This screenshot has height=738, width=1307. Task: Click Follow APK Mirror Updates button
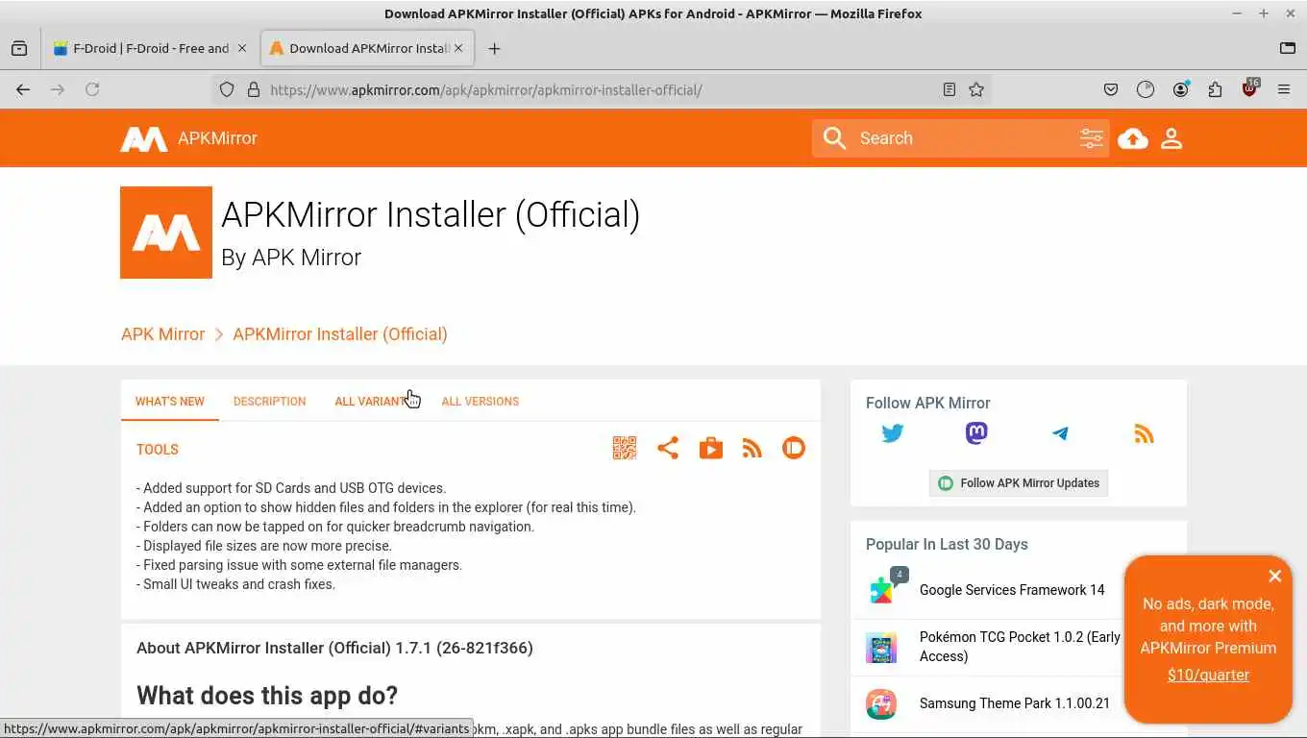tap(1019, 483)
